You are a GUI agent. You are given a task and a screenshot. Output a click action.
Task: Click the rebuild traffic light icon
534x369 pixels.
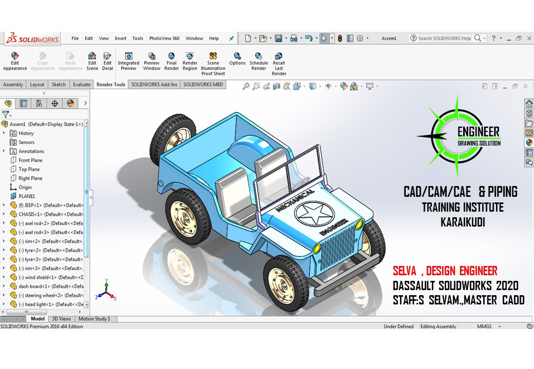[x=339, y=38]
